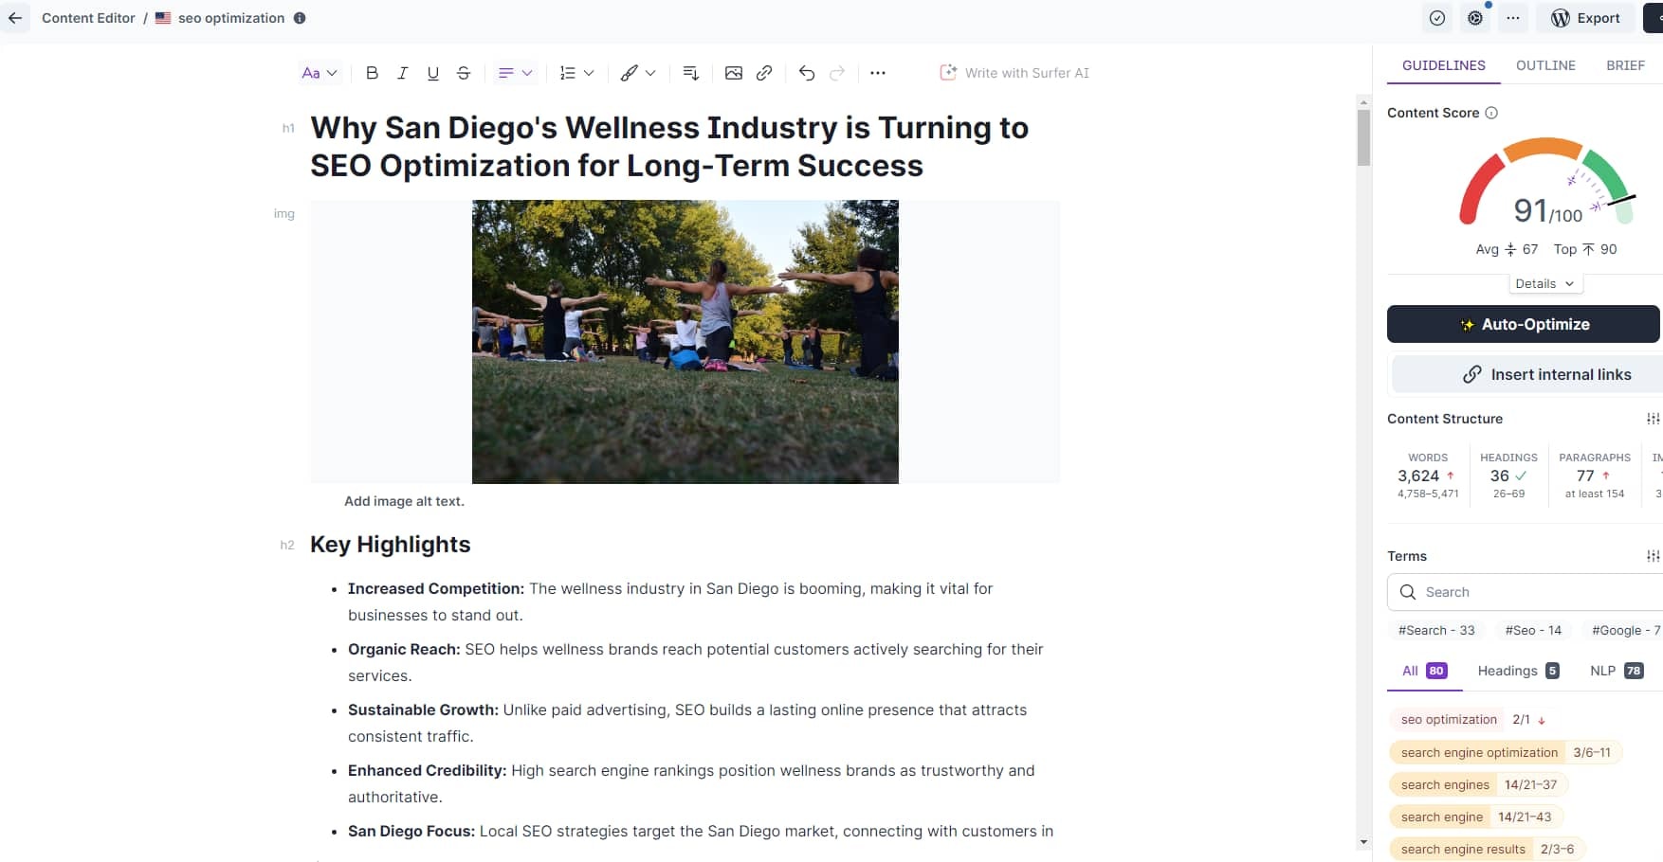Redo the last change
This screenshot has width=1663, height=862.
837,73
